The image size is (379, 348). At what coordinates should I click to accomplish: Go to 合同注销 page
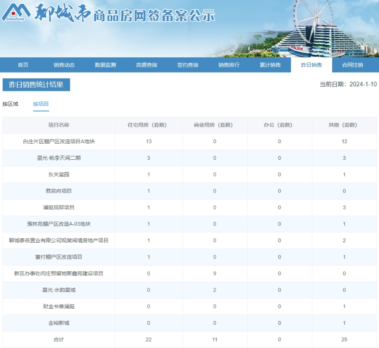pos(352,65)
